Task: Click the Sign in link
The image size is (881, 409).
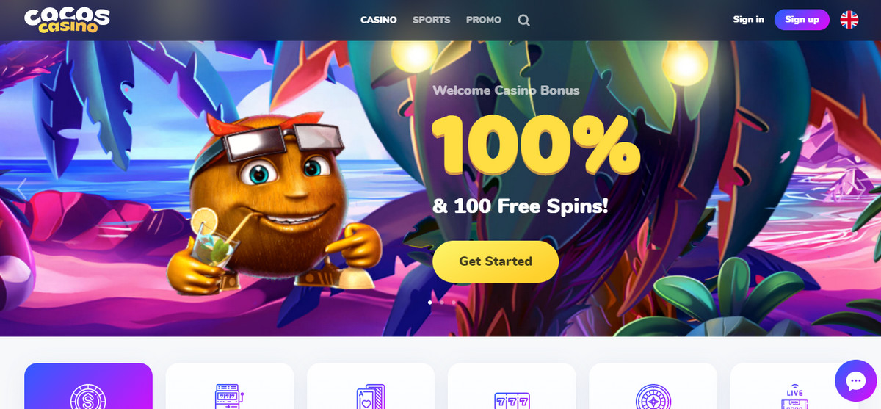Action: [x=748, y=20]
